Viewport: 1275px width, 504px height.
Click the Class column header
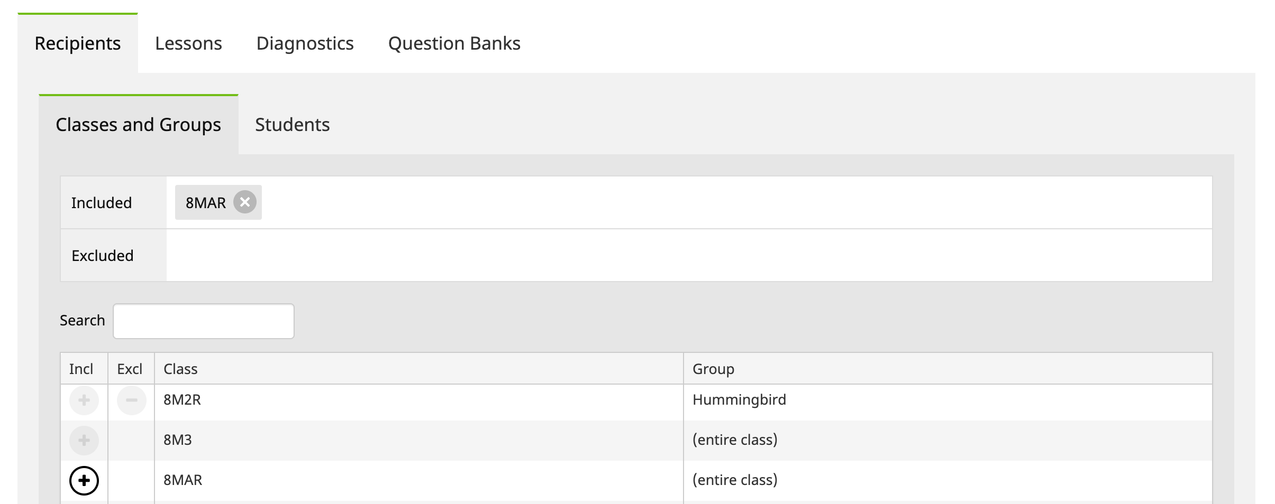(180, 369)
